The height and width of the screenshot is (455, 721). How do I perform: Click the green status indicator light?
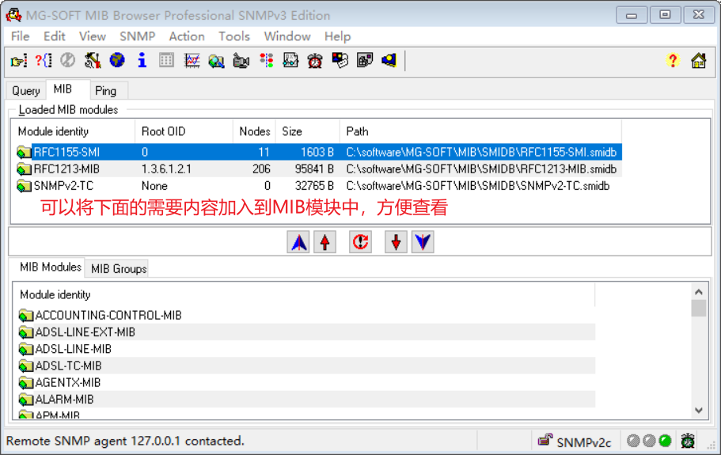click(x=665, y=441)
